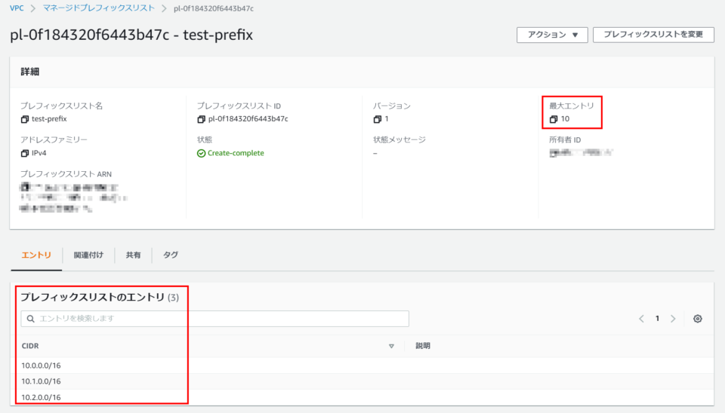The image size is (725, 413).
Task: Open entries table settings gear
Action: pyautogui.click(x=698, y=318)
